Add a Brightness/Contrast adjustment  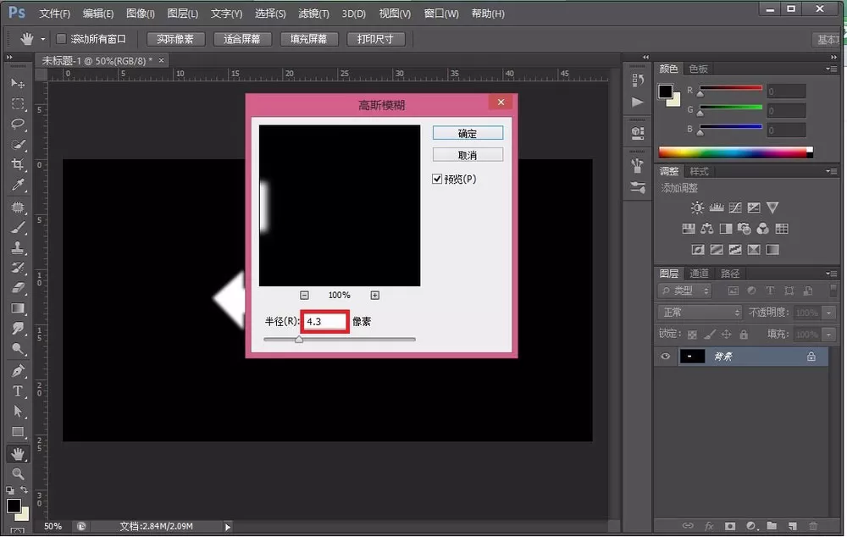click(x=697, y=208)
